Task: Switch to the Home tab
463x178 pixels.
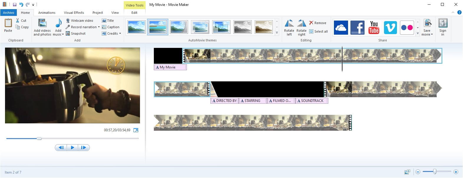Action: point(25,13)
